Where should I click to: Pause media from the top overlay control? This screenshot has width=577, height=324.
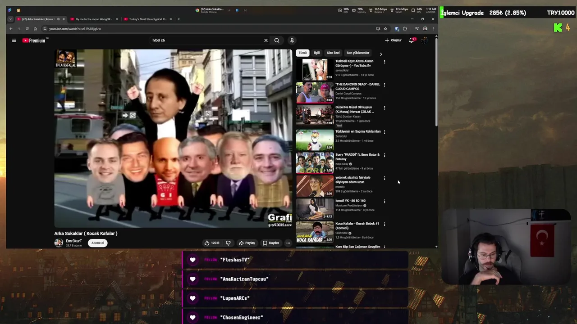[x=237, y=10]
